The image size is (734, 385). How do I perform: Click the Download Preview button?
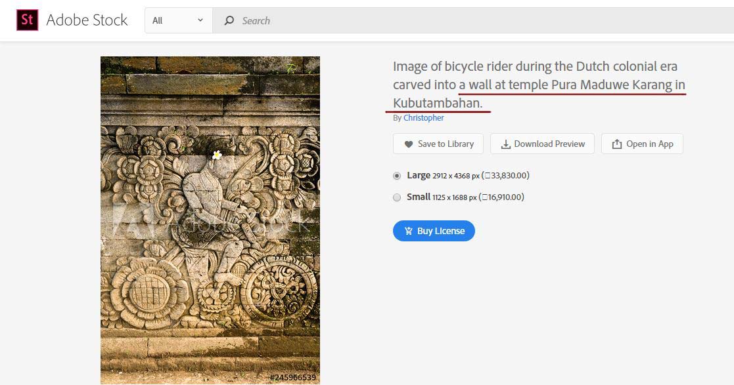pos(542,144)
